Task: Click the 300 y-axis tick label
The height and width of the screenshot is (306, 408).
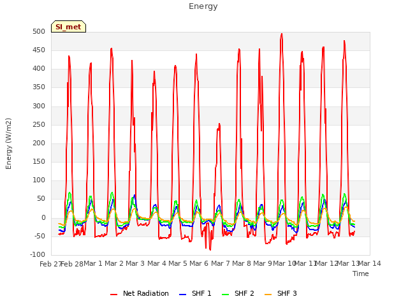Action: tap(39, 106)
